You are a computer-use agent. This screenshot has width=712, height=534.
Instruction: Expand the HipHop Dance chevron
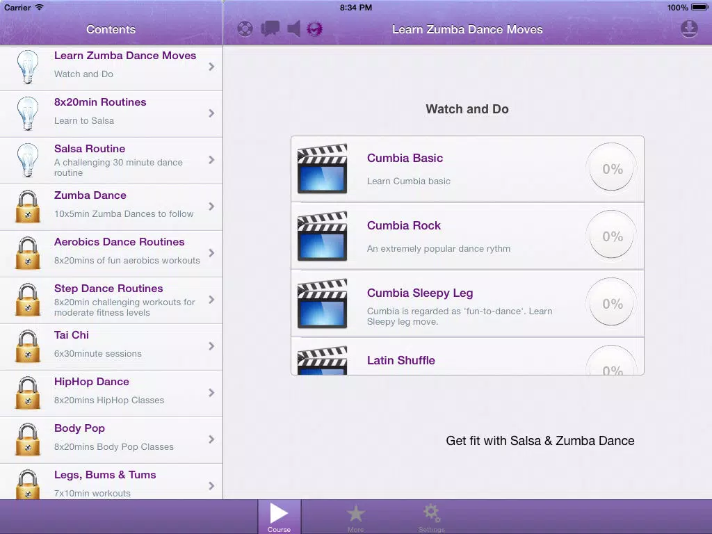pos(211,393)
